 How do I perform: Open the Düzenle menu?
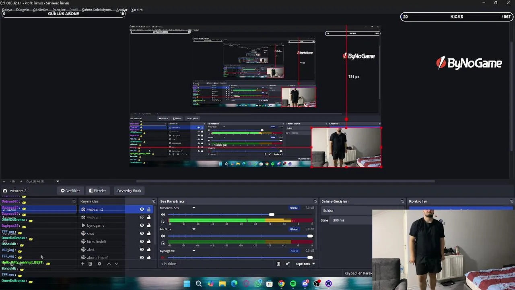point(23,10)
